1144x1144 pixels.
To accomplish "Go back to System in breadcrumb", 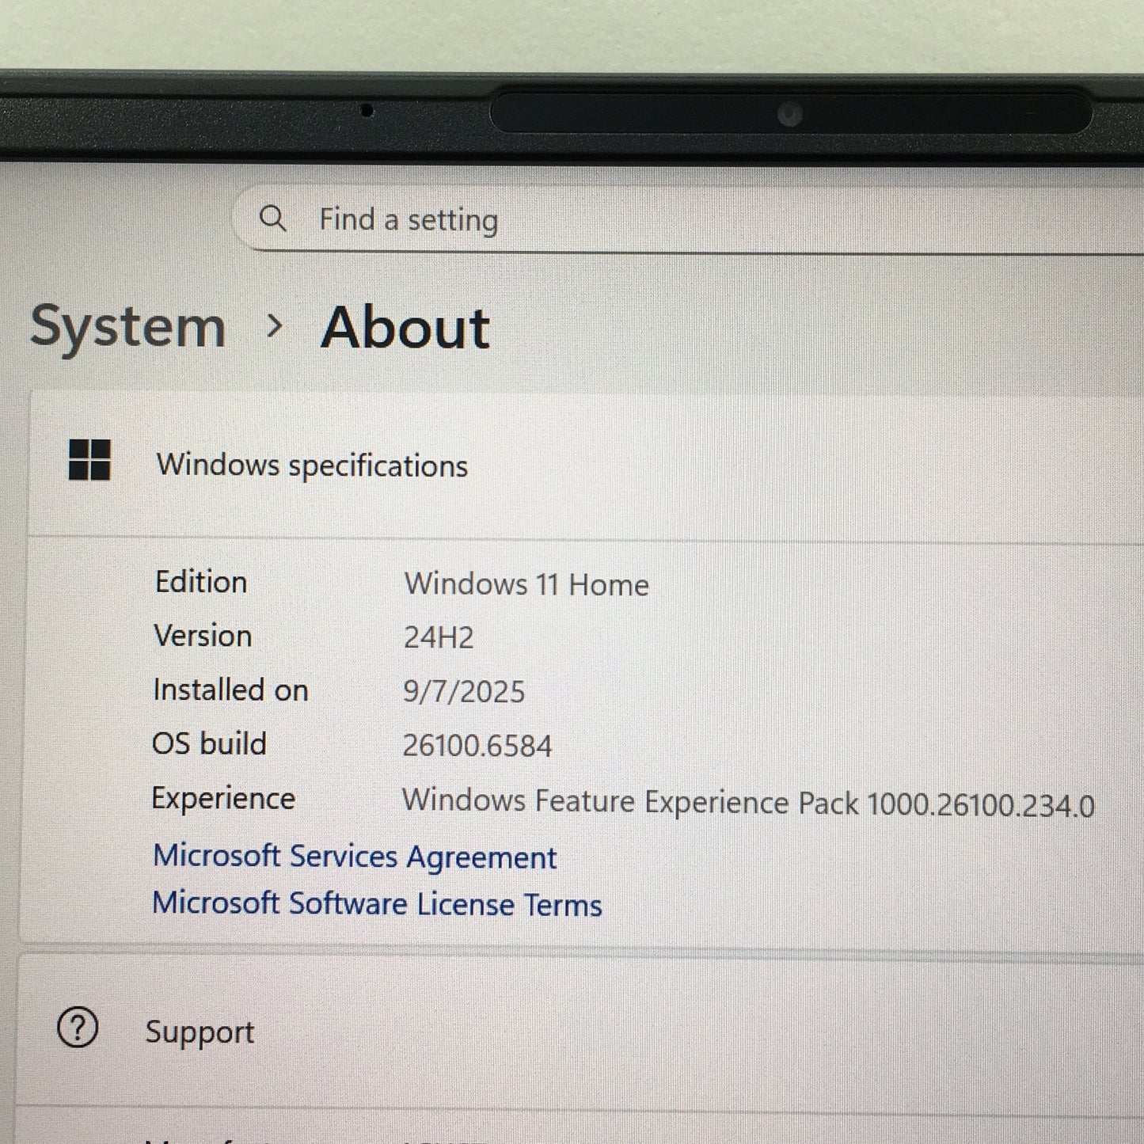I will (x=127, y=326).
